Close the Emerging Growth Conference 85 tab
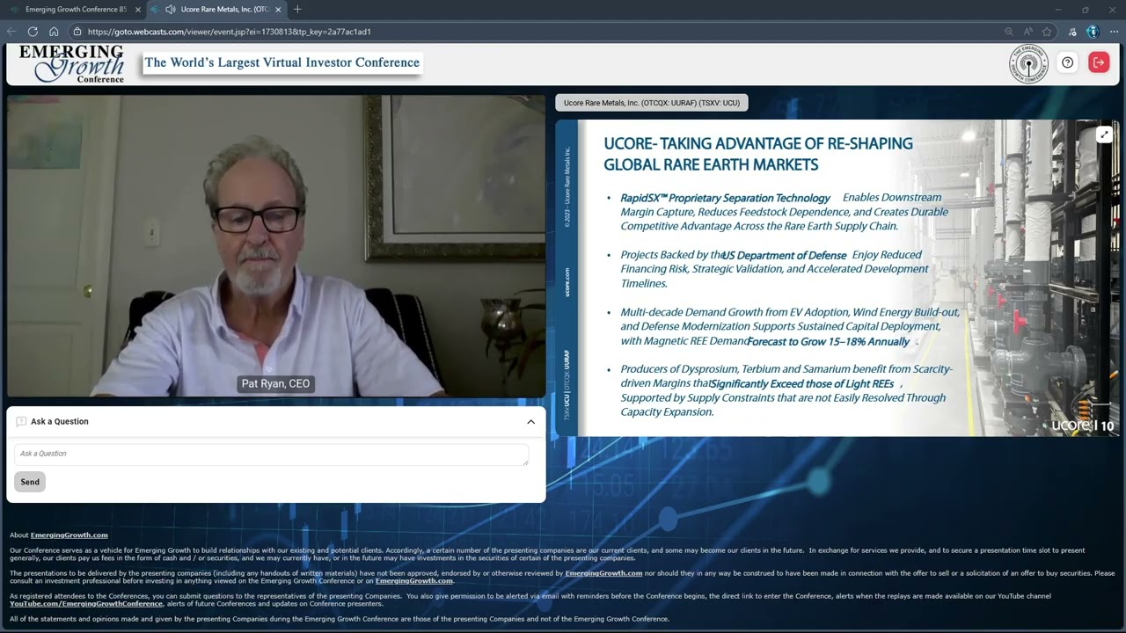Screen dimensions: 1126x633 pos(137,10)
